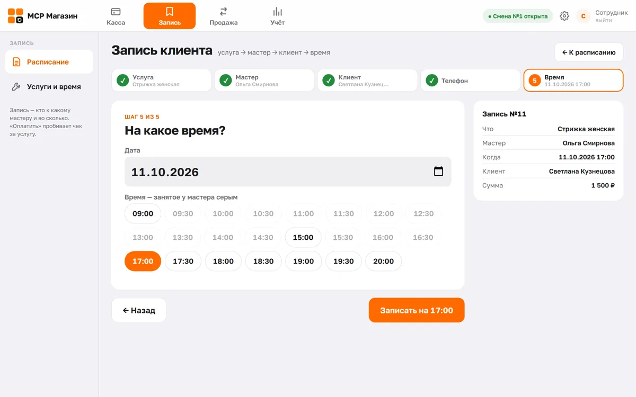Click the green checkmark on Клиент step

329,80
